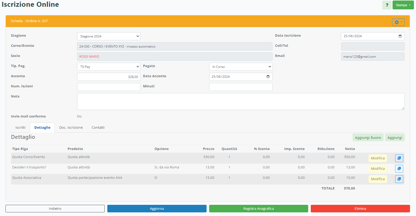Go to the Contatti tab

pyautogui.click(x=98, y=128)
